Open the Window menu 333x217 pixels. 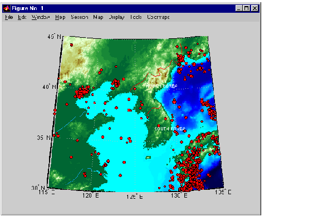coord(41,17)
